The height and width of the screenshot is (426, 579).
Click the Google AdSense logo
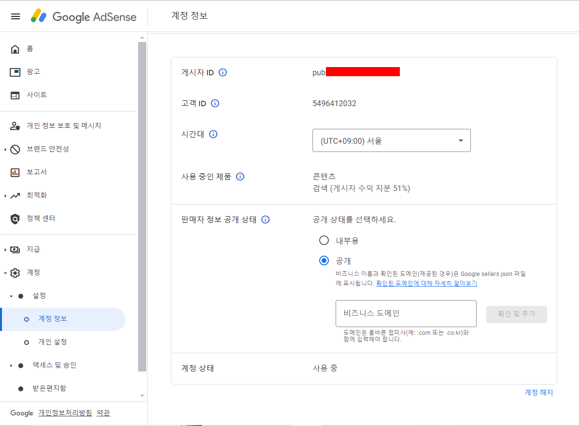pyautogui.click(x=84, y=16)
